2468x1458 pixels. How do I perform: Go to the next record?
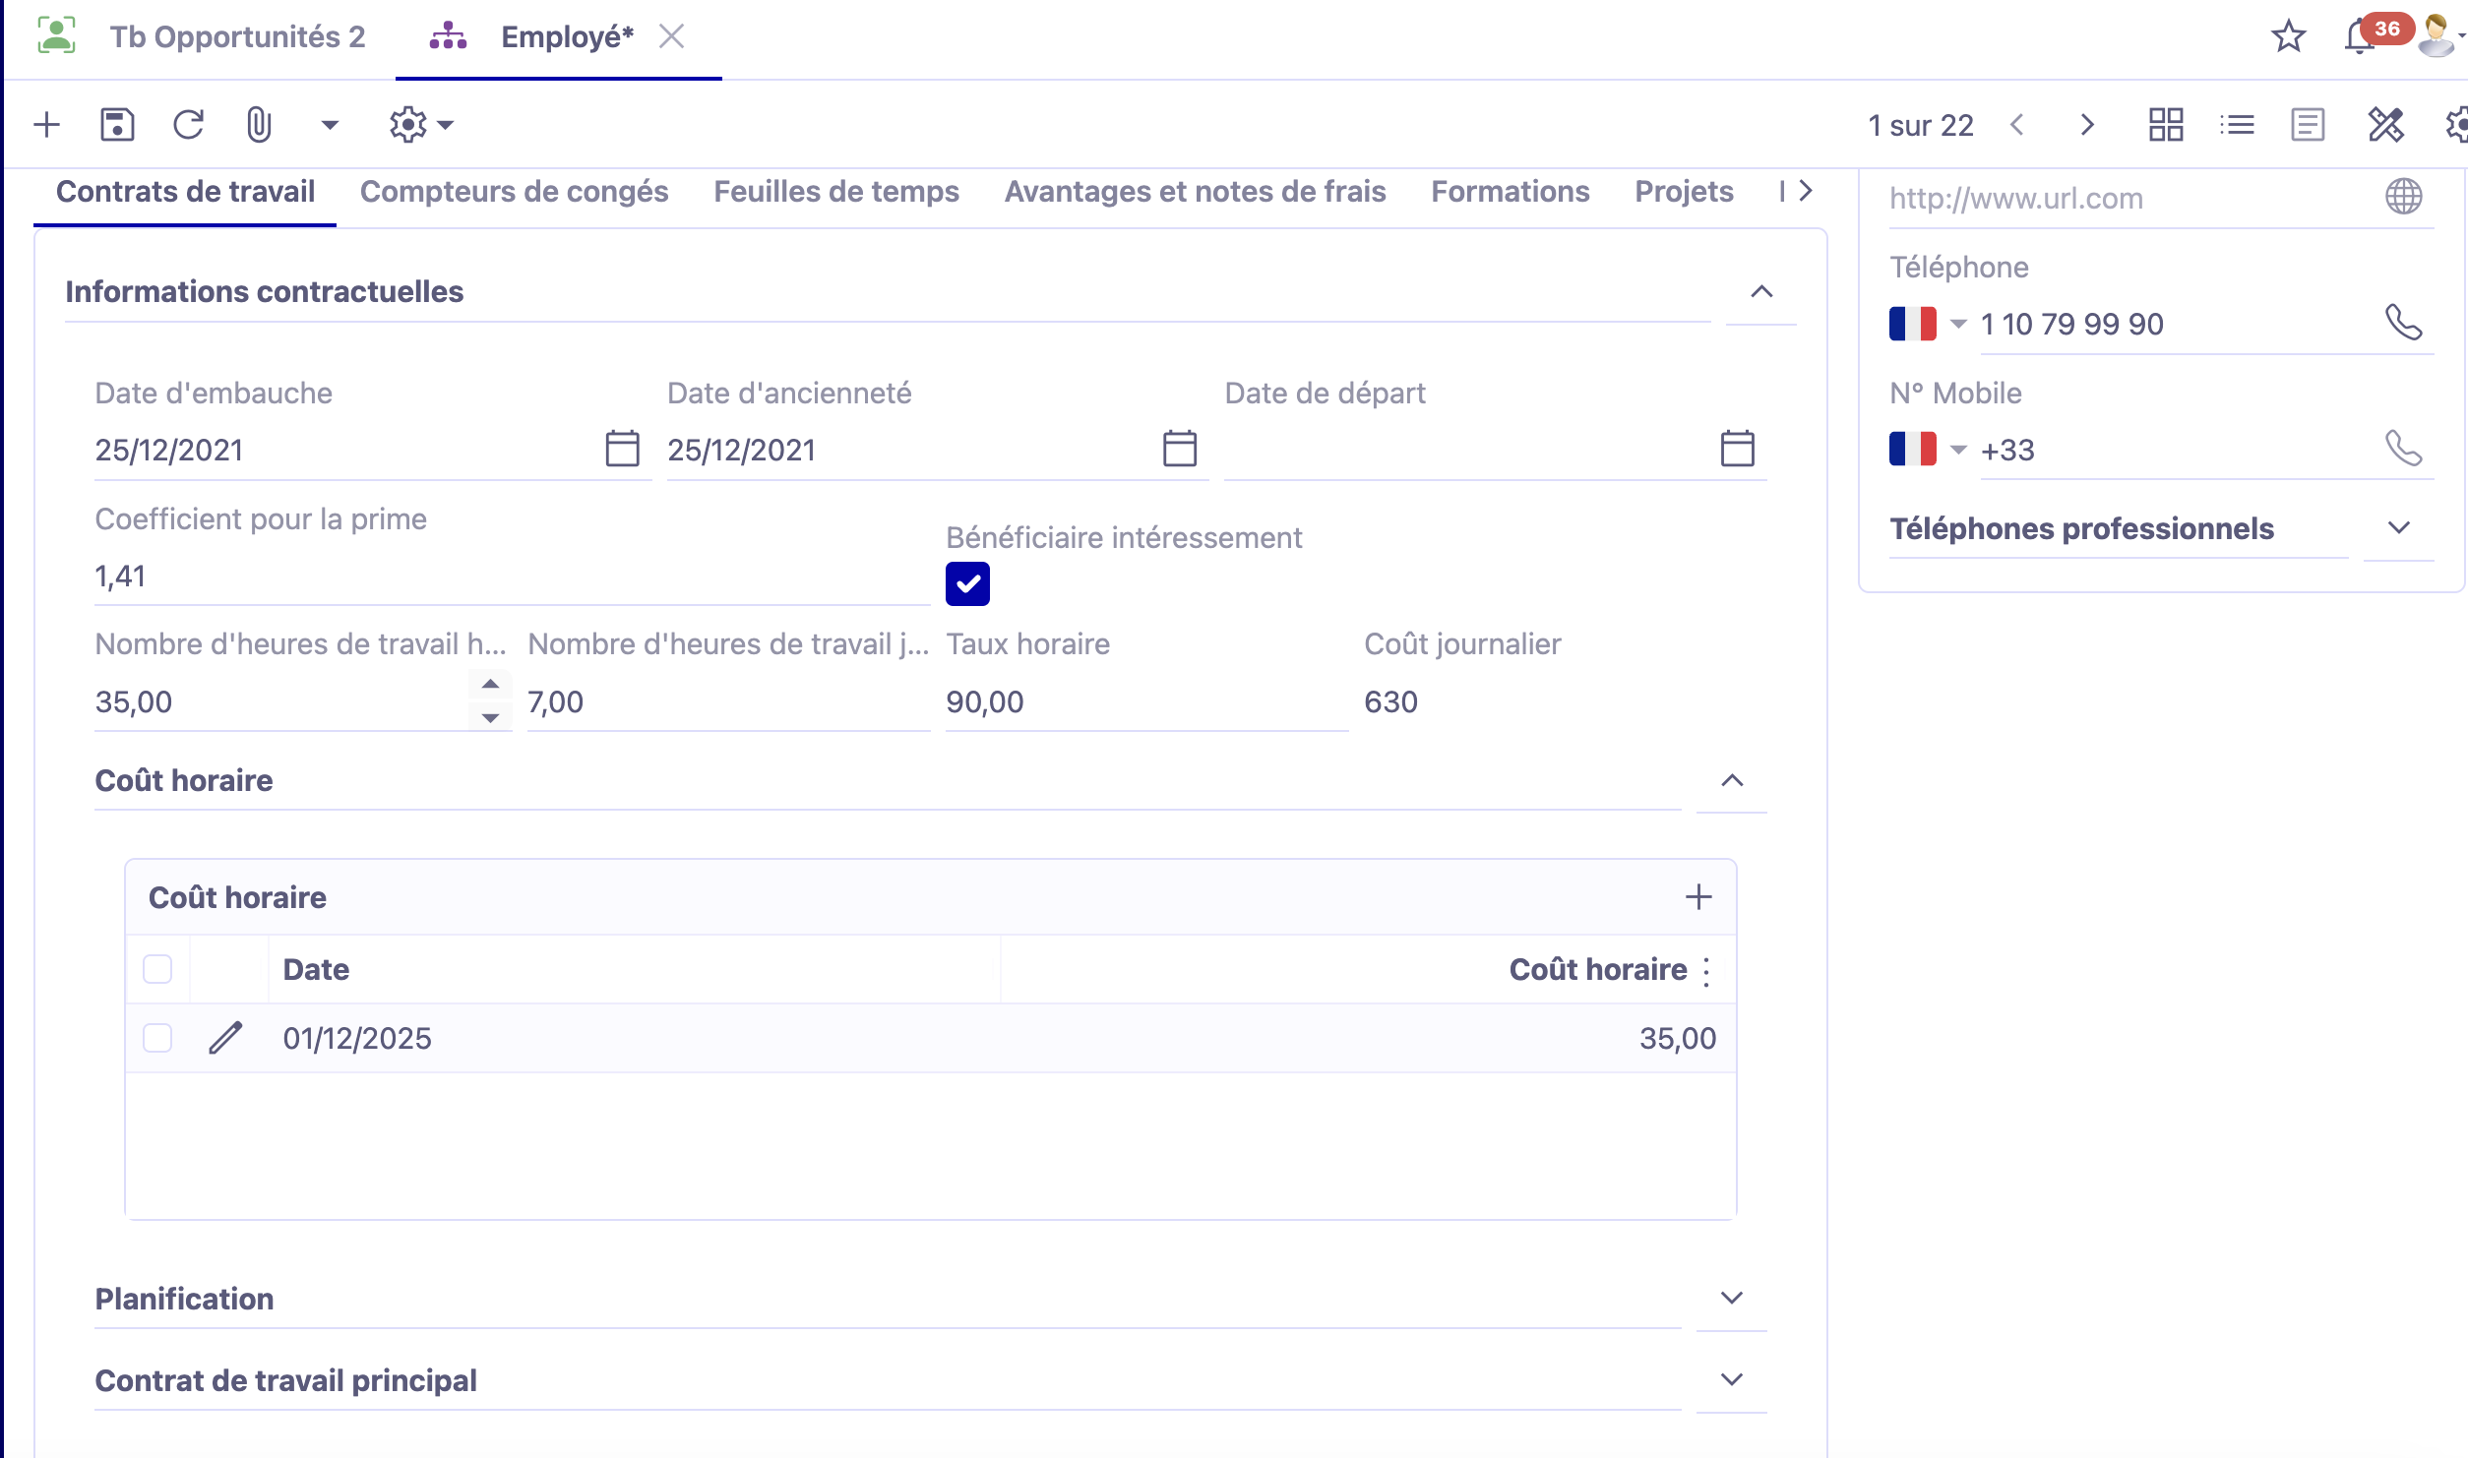pyautogui.click(x=2085, y=125)
